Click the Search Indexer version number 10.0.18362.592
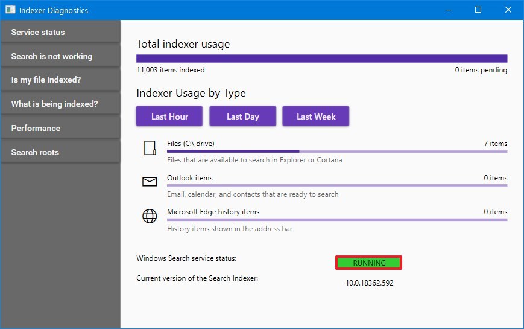This screenshot has height=329, width=524. [369, 283]
